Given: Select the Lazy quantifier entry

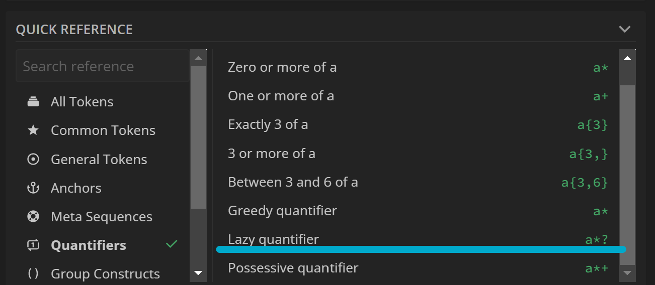Looking at the screenshot, I should [273, 239].
